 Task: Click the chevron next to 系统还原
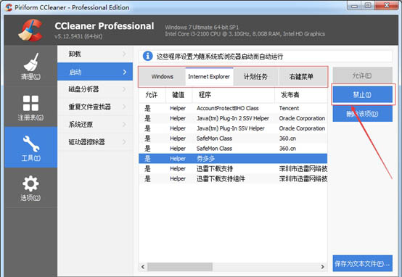[124, 124]
